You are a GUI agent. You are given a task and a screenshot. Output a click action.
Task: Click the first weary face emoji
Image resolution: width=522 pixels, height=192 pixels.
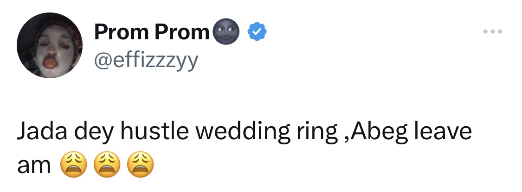[73, 165]
